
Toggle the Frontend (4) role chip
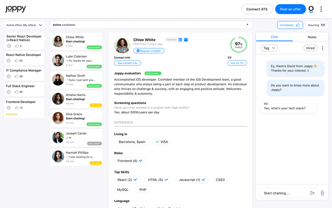pyautogui.click(x=130, y=161)
